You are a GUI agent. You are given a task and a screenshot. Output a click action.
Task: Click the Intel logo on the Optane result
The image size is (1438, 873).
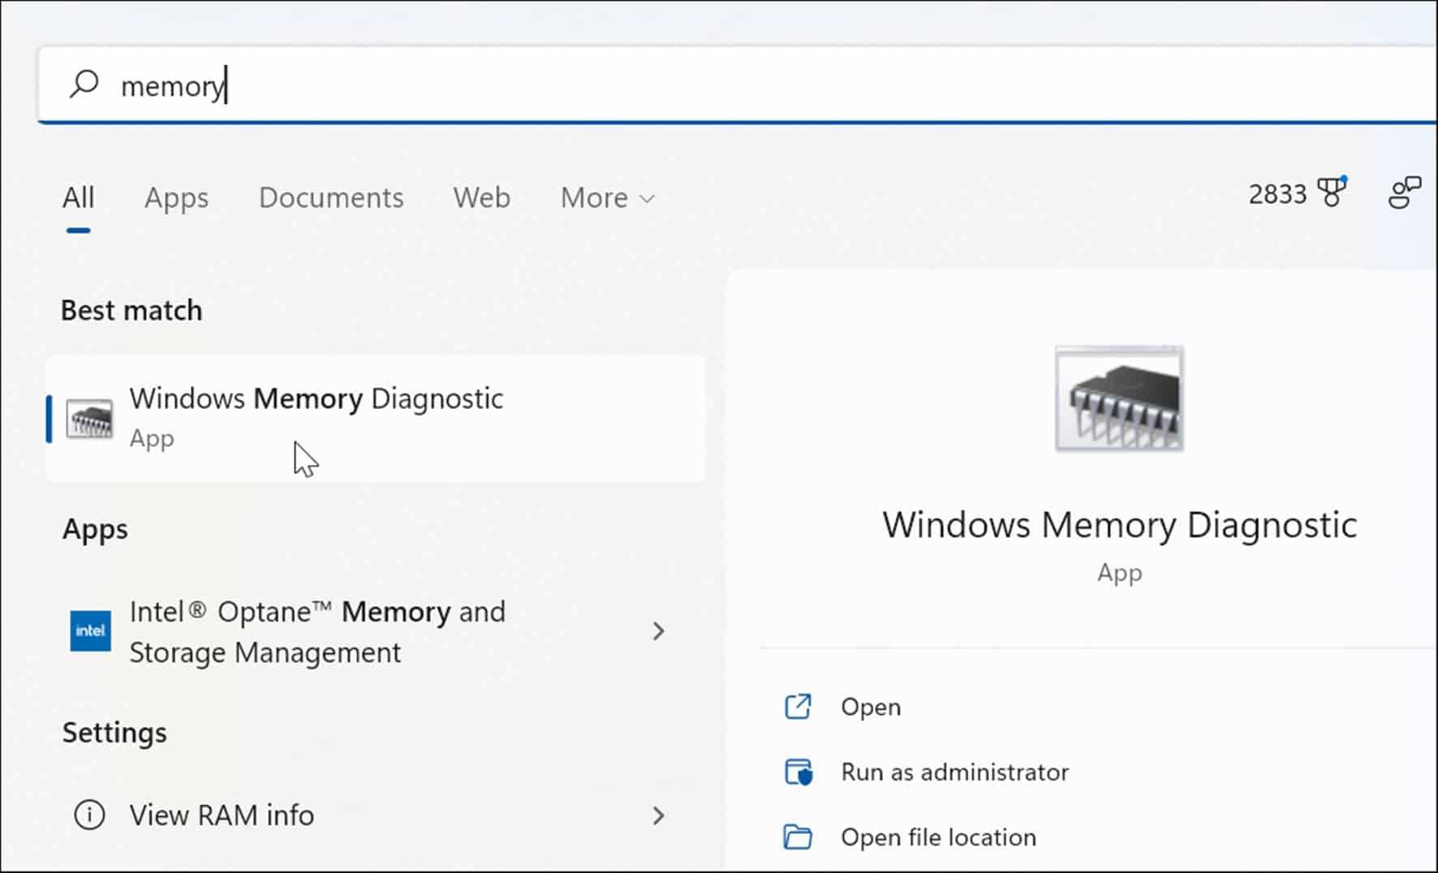(x=90, y=631)
